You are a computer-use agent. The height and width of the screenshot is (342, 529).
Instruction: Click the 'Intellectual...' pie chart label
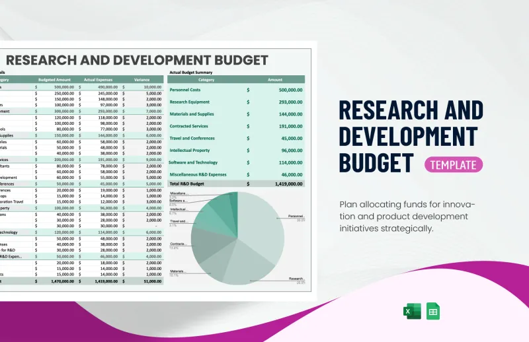(179, 209)
